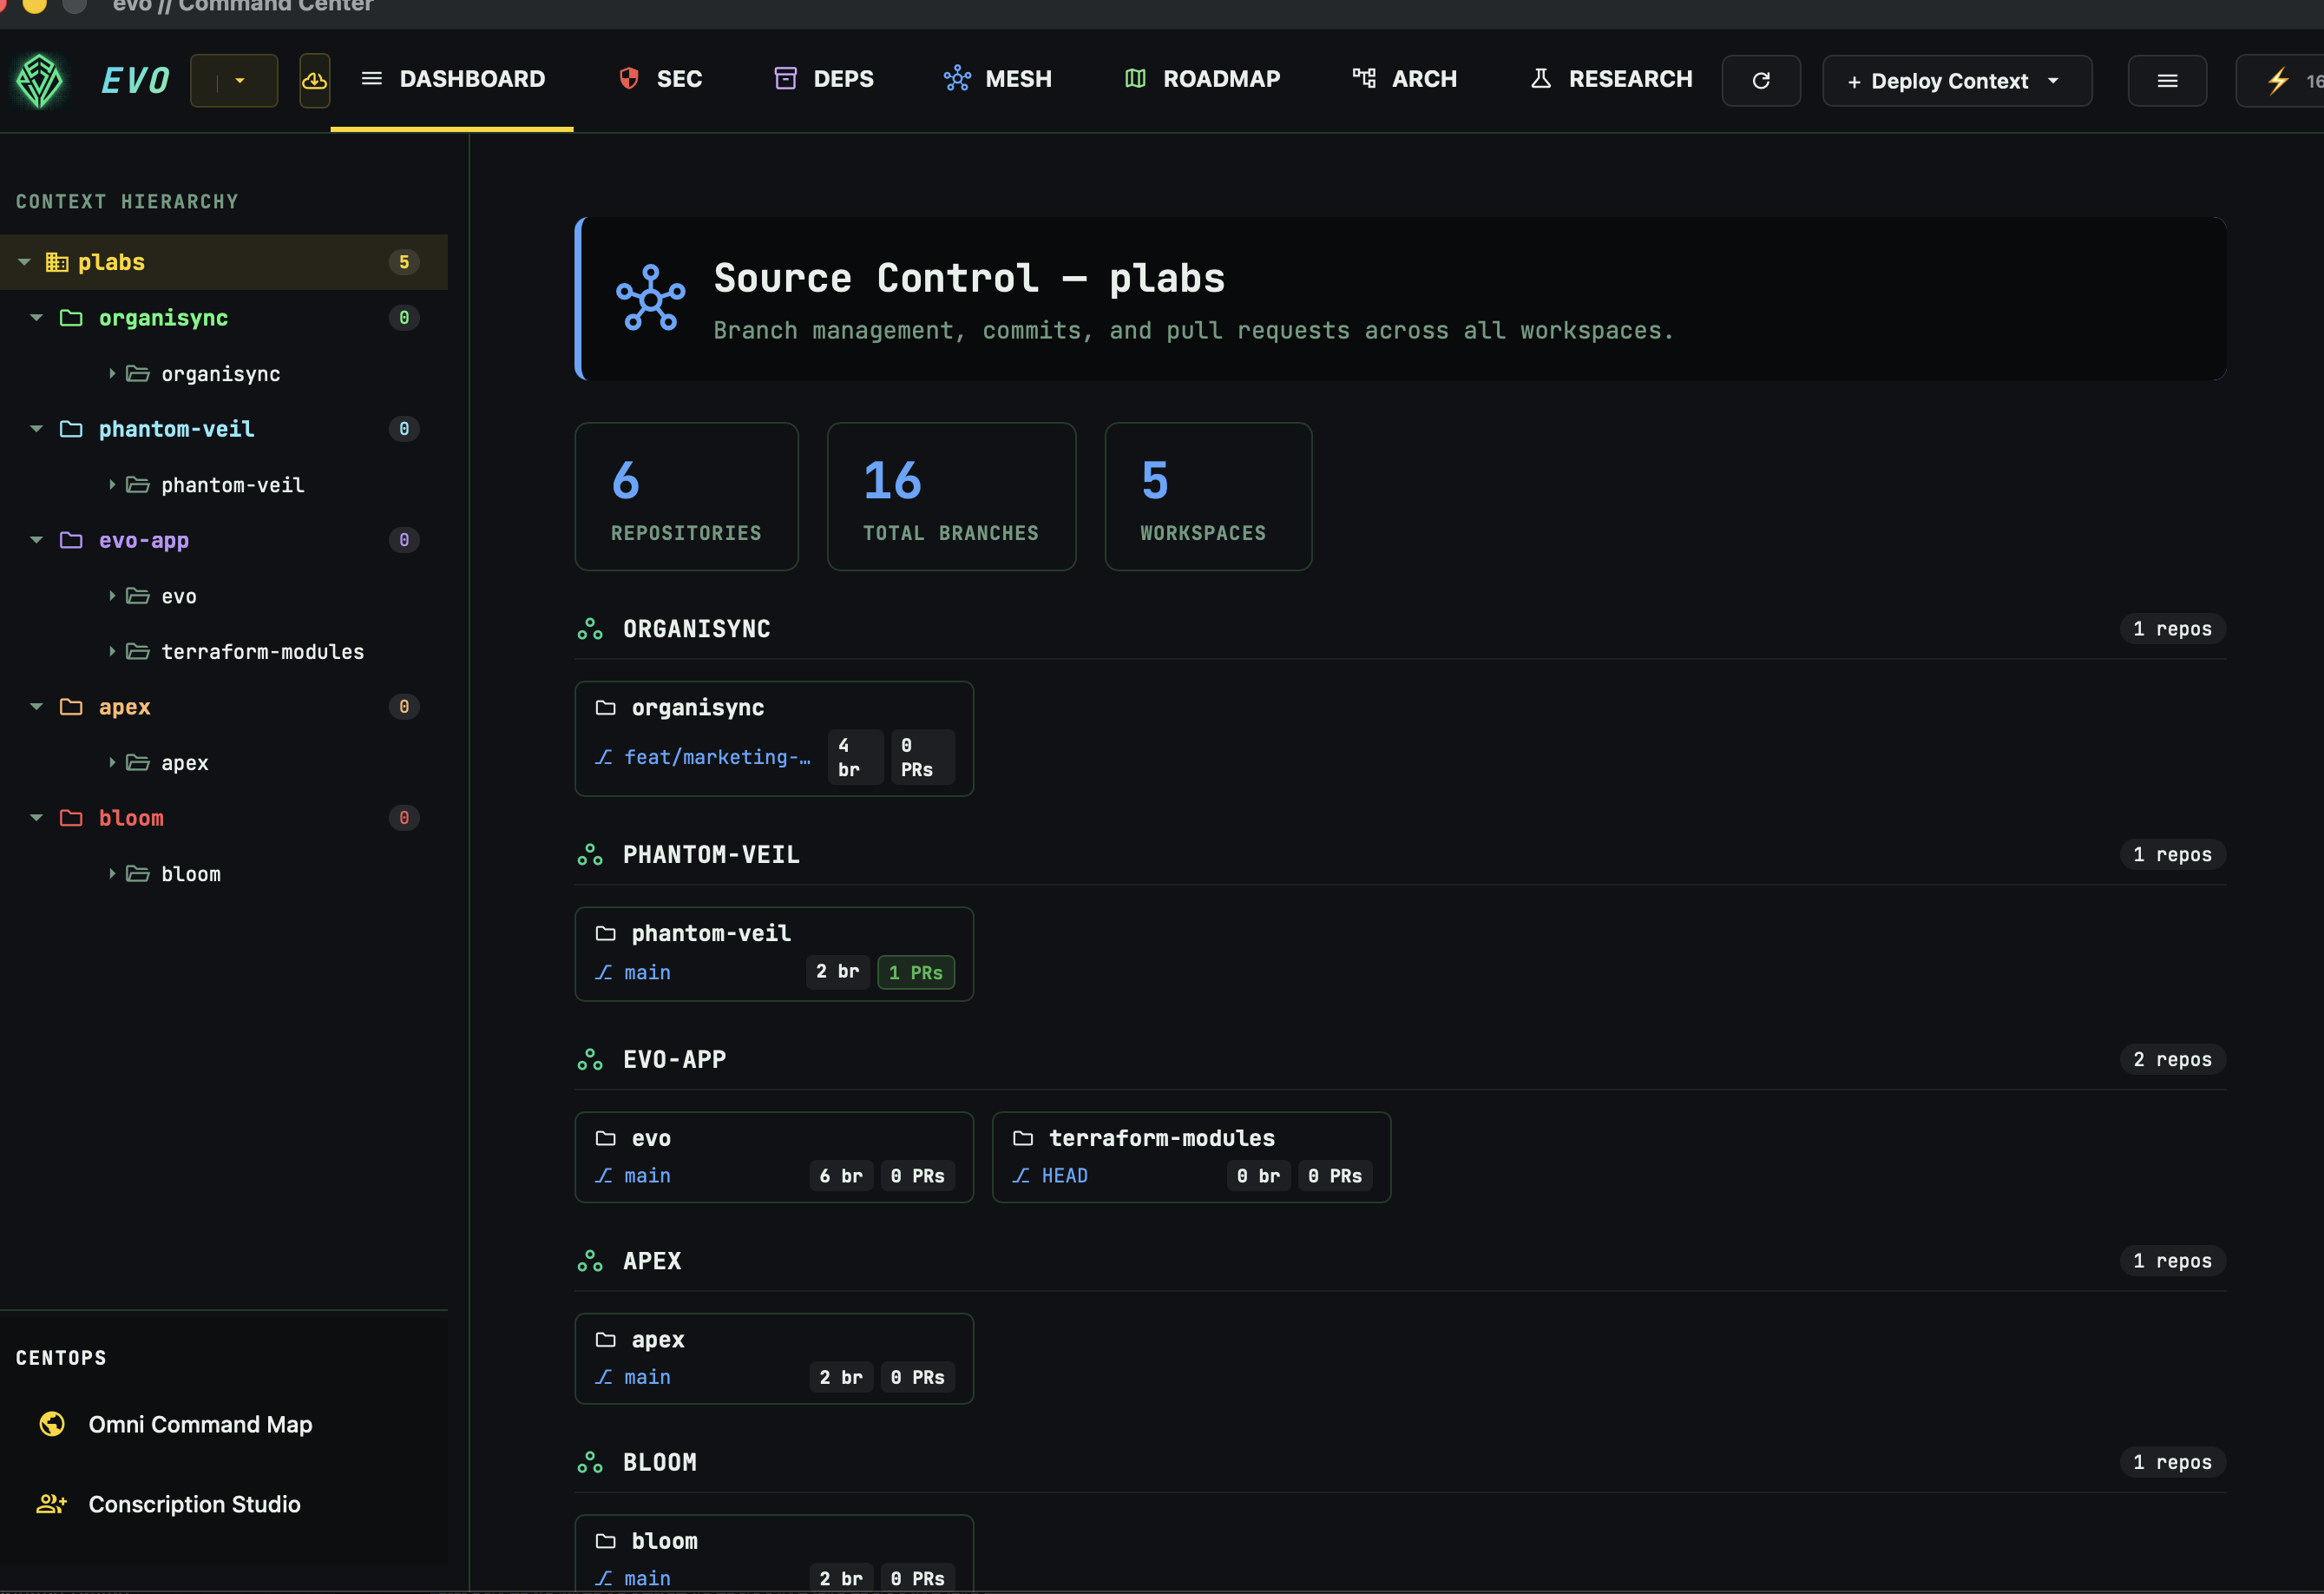Screen dimensions: 2324x1594
Task: Click the 16 Total Branches stat card
Action: (x=951, y=497)
